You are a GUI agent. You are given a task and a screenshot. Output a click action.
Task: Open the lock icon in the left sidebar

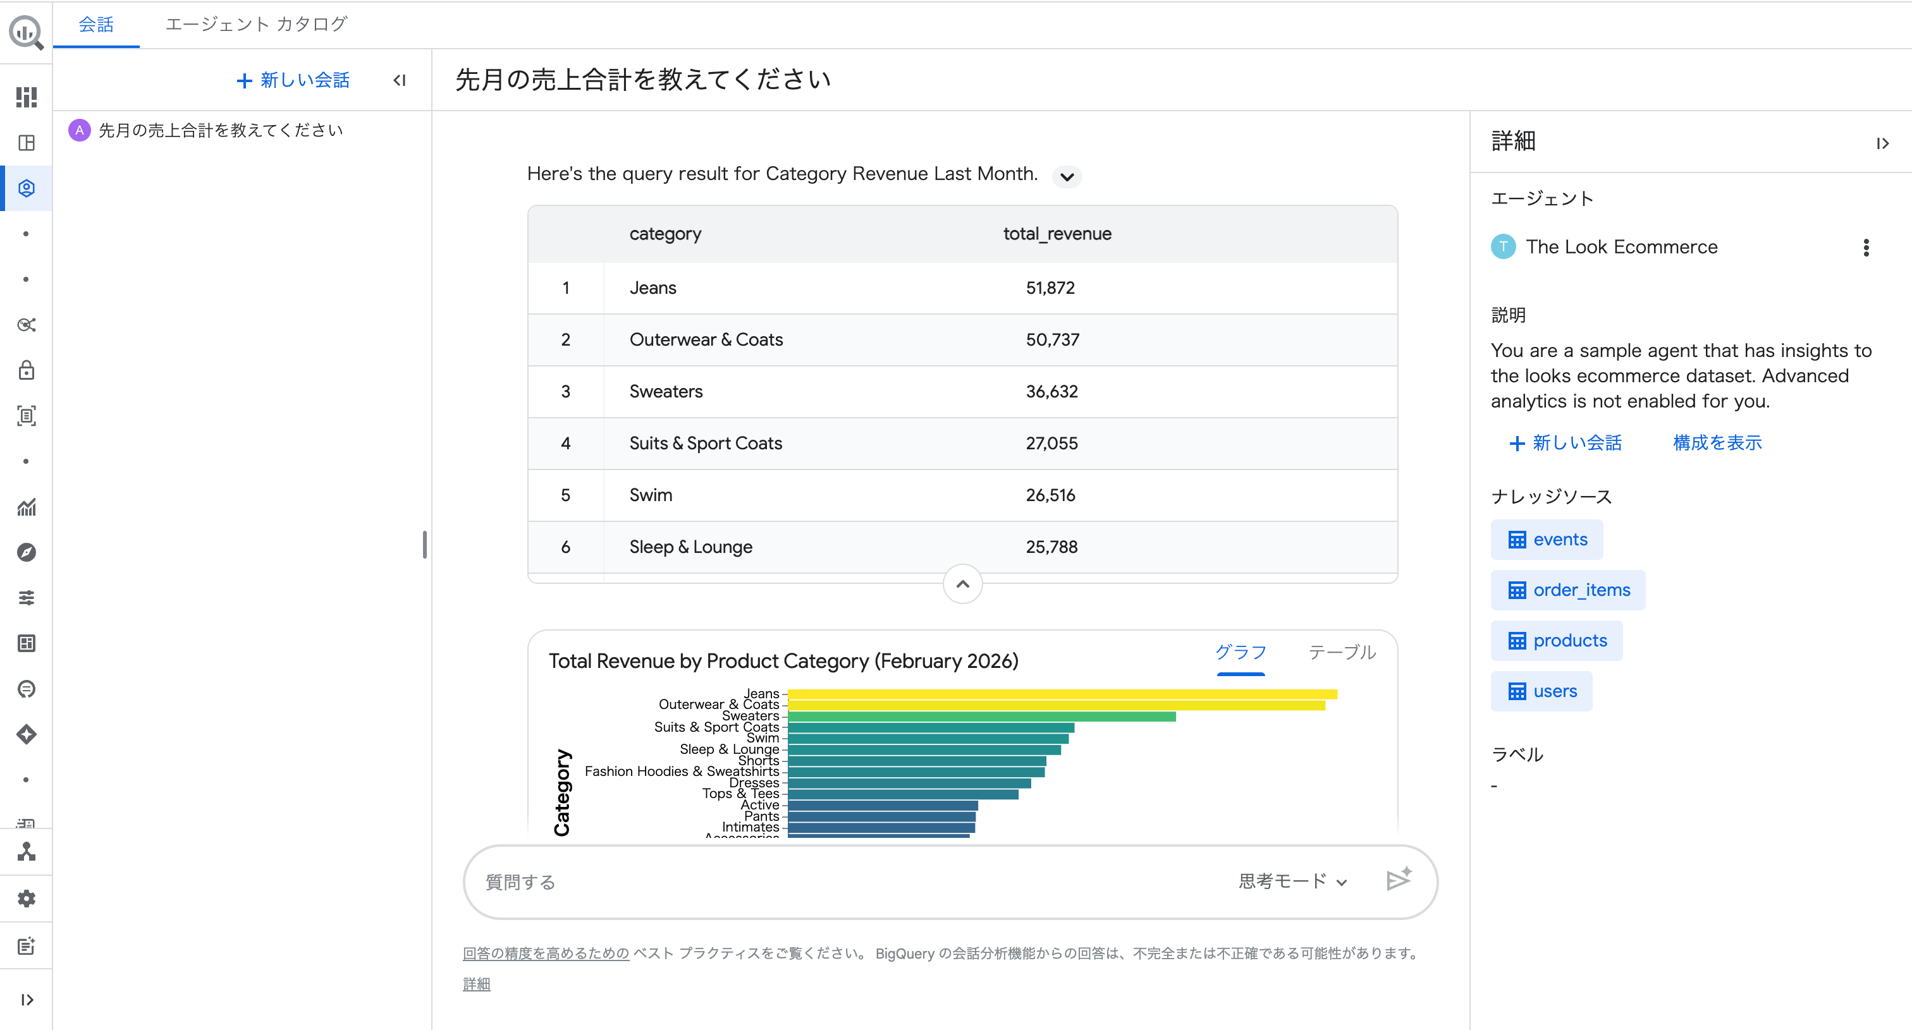[26, 371]
